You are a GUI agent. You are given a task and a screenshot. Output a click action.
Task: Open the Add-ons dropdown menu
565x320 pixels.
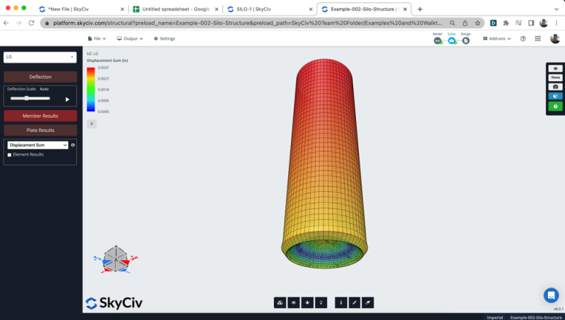pos(497,39)
